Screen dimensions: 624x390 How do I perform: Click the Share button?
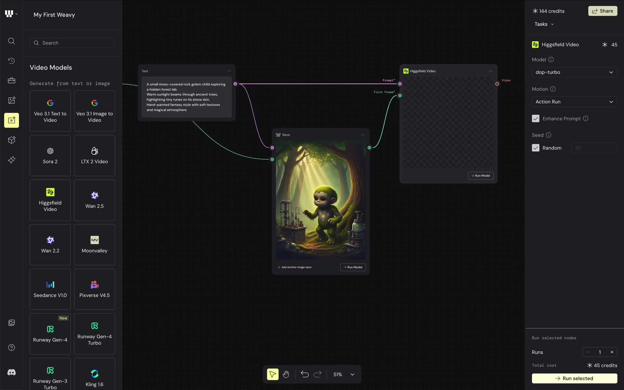click(x=603, y=11)
